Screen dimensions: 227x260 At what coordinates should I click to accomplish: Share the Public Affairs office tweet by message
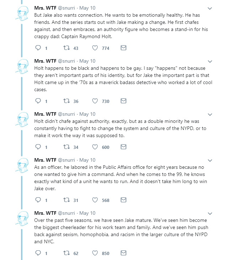[x=123, y=200]
